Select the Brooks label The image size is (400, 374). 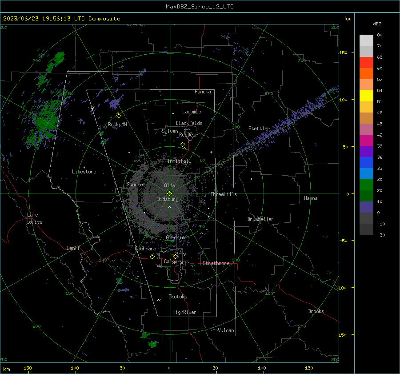pyautogui.click(x=316, y=311)
